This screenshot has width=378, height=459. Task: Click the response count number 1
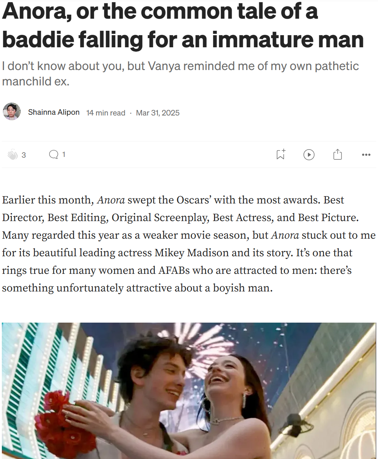pos(63,155)
